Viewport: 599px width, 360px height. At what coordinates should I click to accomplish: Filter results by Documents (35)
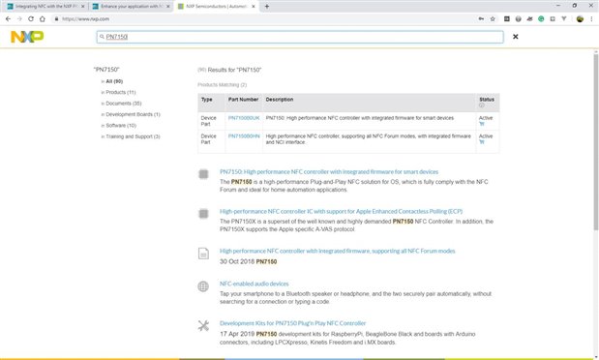pyautogui.click(x=124, y=104)
